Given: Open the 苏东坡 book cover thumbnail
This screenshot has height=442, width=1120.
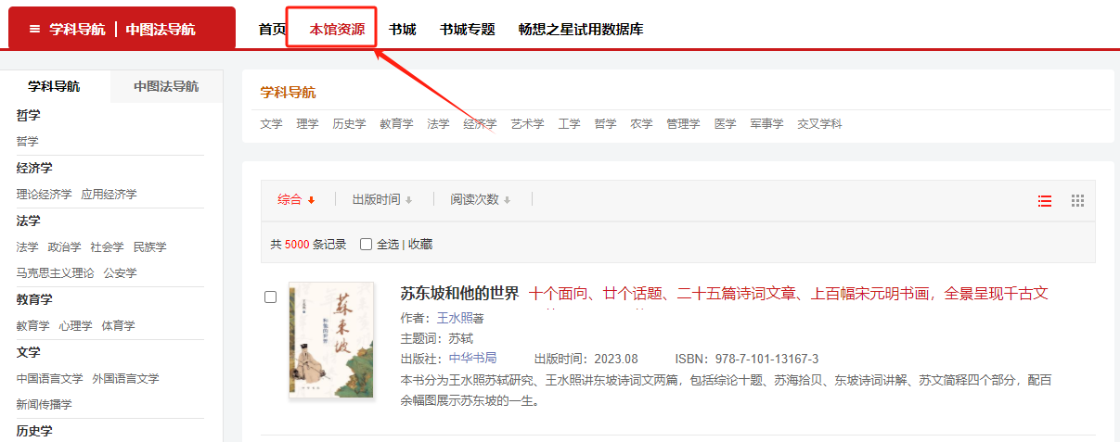Looking at the screenshot, I should [x=331, y=340].
